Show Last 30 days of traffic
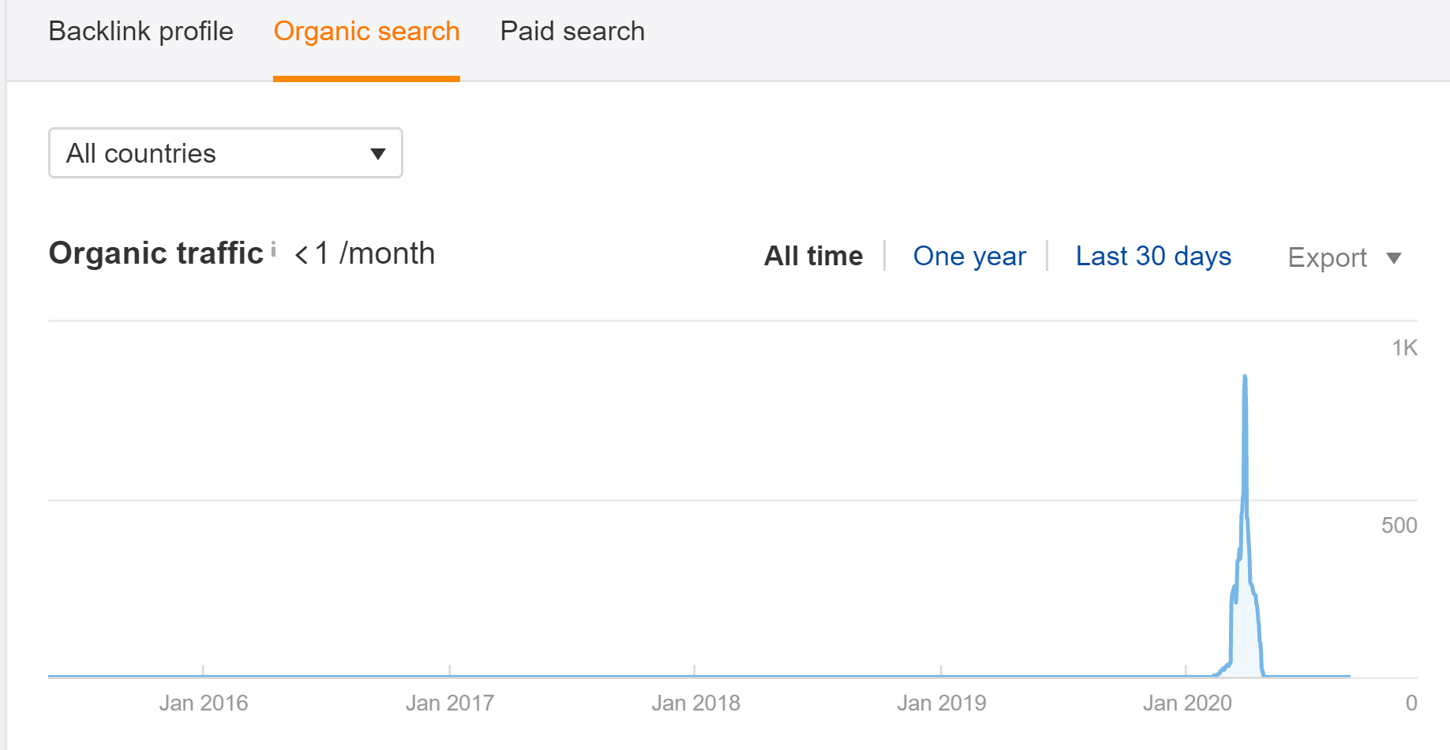This screenshot has width=1450, height=750. [x=1153, y=256]
